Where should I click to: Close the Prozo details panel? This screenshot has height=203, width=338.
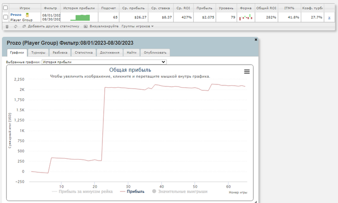coord(256,40)
